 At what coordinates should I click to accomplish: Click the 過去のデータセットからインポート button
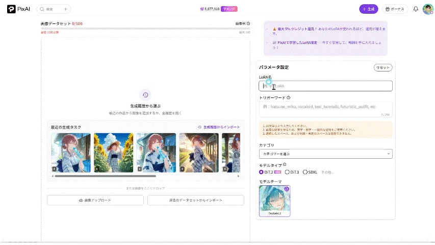pyautogui.click(x=196, y=200)
